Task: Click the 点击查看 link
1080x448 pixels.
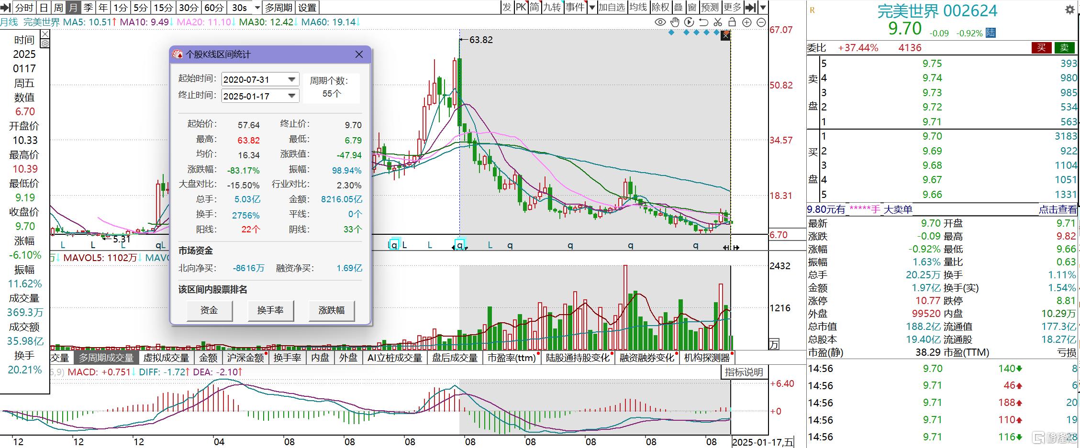Action: click(1058, 209)
